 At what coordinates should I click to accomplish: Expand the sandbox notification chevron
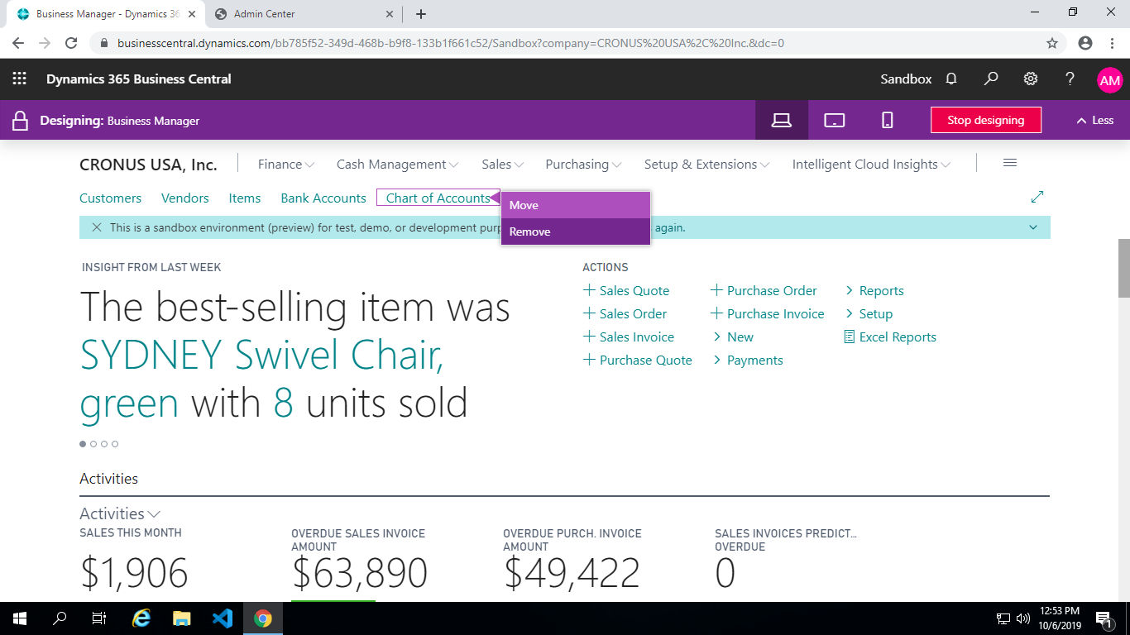coord(1033,227)
